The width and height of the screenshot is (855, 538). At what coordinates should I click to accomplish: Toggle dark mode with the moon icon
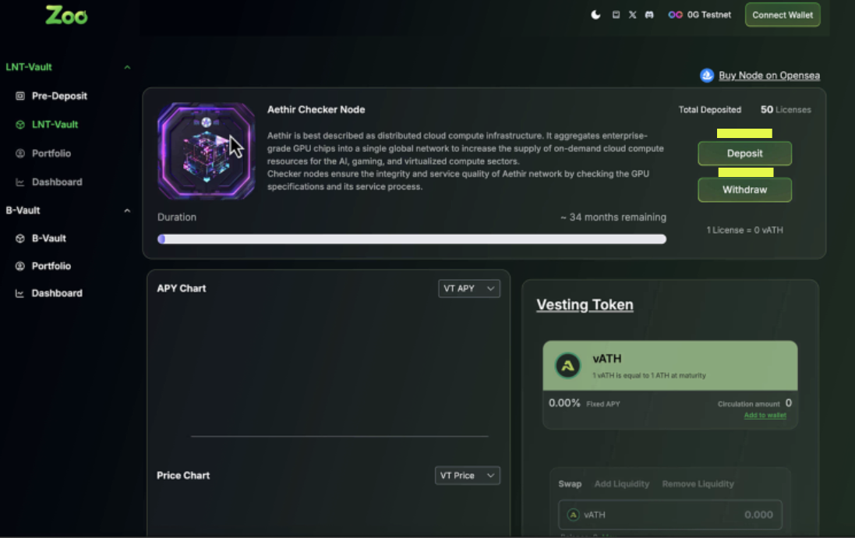tap(595, 14)
